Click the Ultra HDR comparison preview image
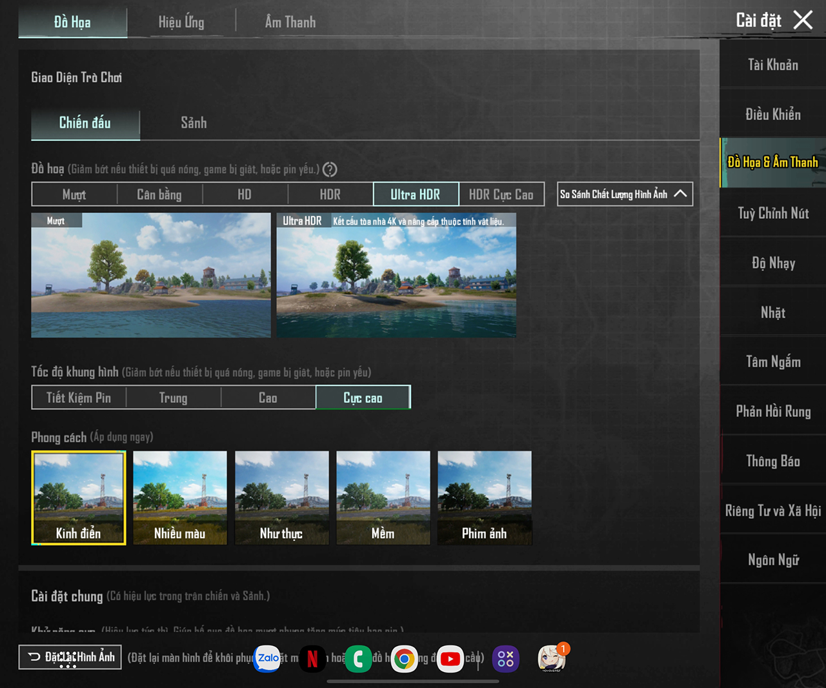826x688 pixels. [x=396, y=275]
